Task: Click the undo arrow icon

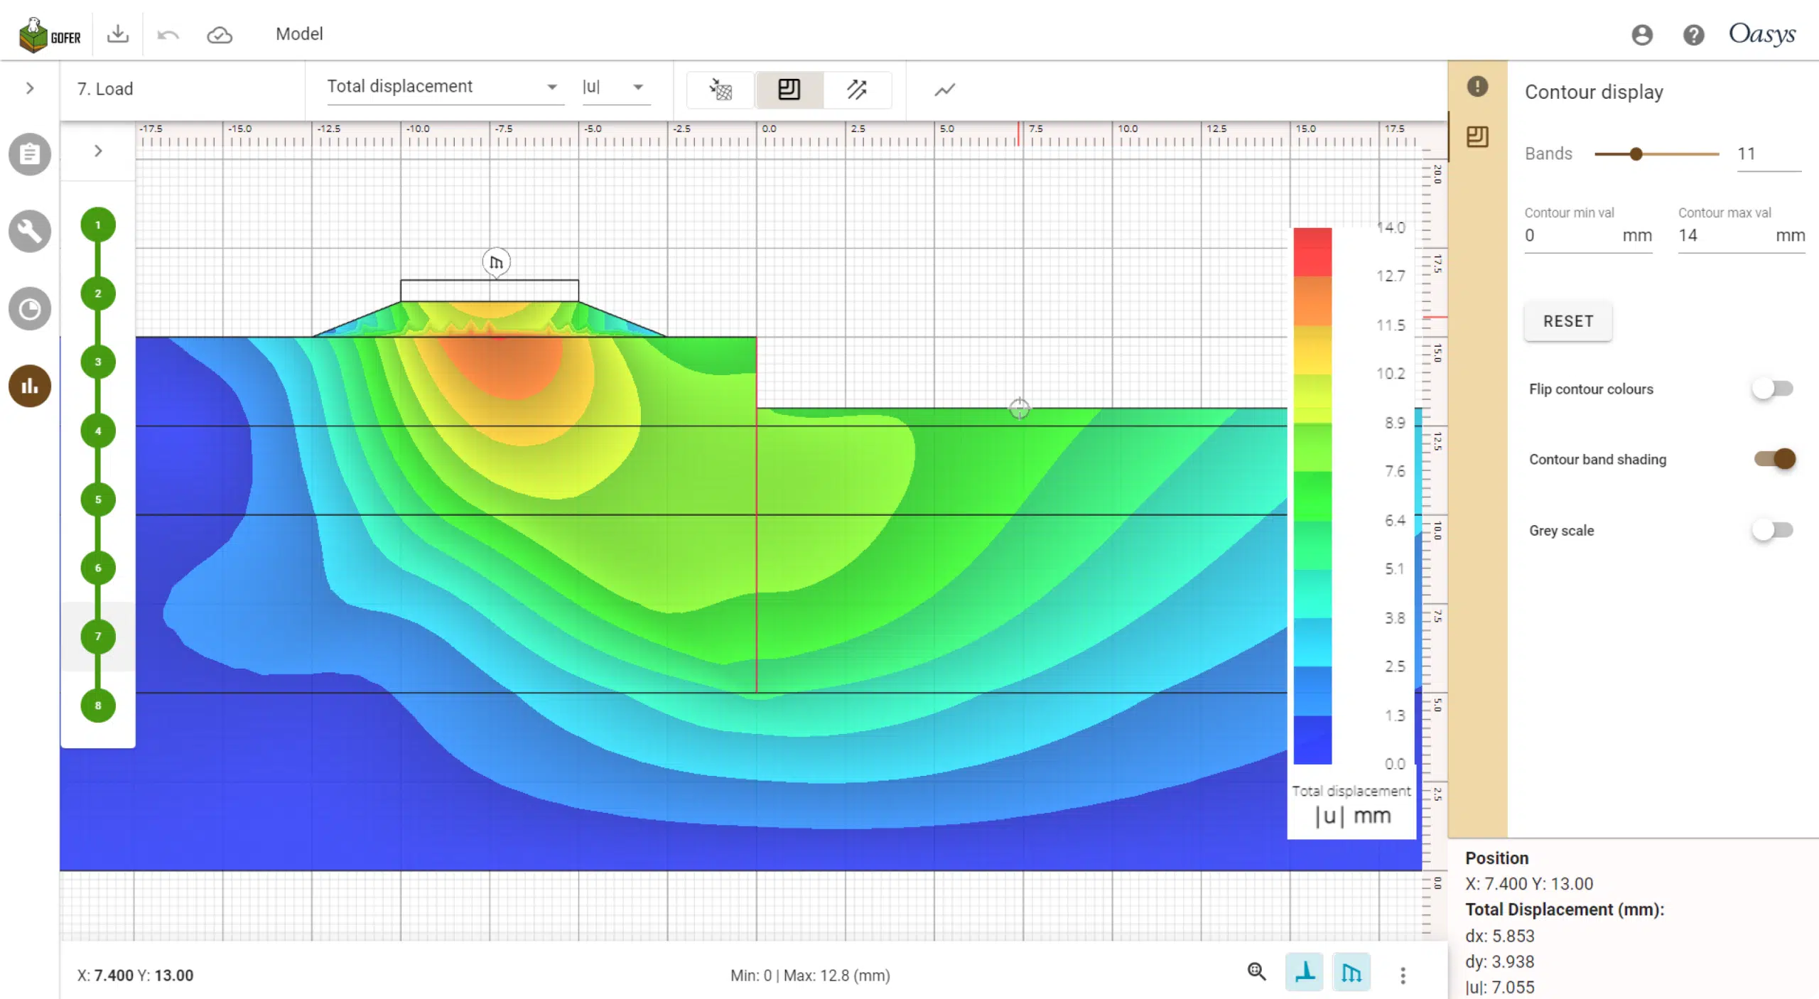Action: coord(168,34)
